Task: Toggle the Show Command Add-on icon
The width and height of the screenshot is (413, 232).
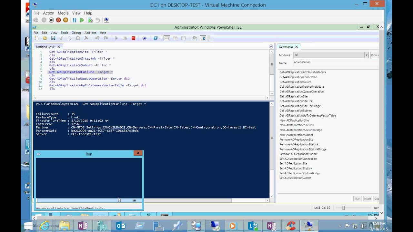Action: 203,38
